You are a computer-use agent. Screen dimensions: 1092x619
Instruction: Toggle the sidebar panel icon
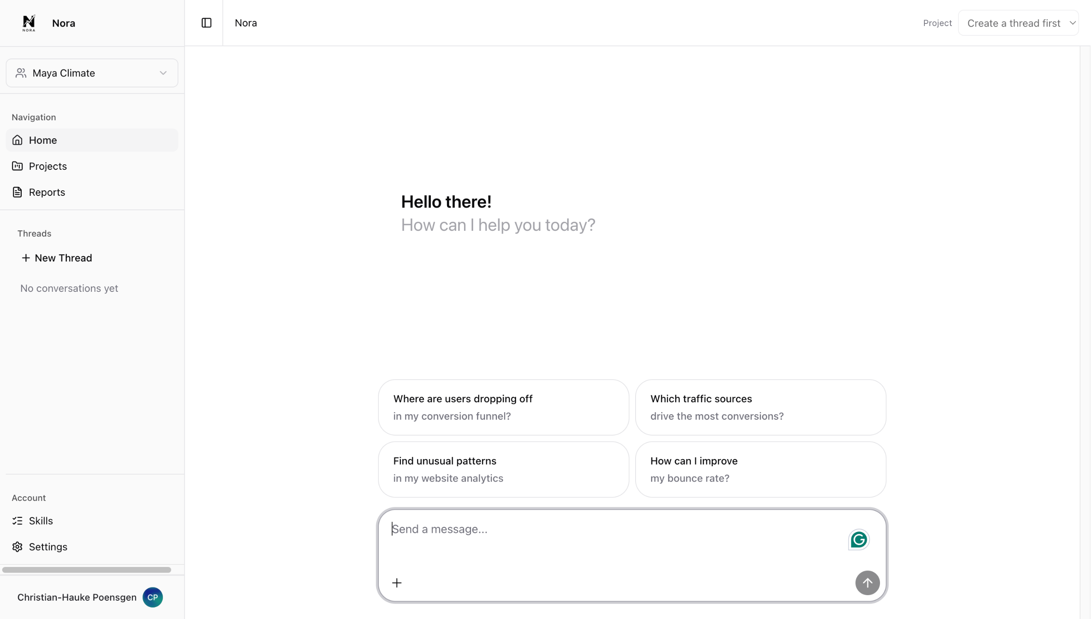pos(206,23)
